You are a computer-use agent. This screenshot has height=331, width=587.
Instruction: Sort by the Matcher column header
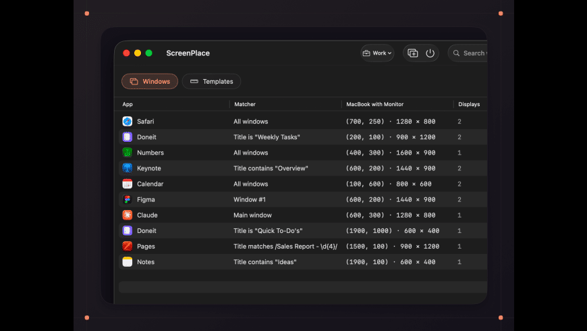coord(245,104)
